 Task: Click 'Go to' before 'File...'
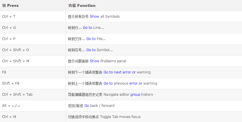91,39
